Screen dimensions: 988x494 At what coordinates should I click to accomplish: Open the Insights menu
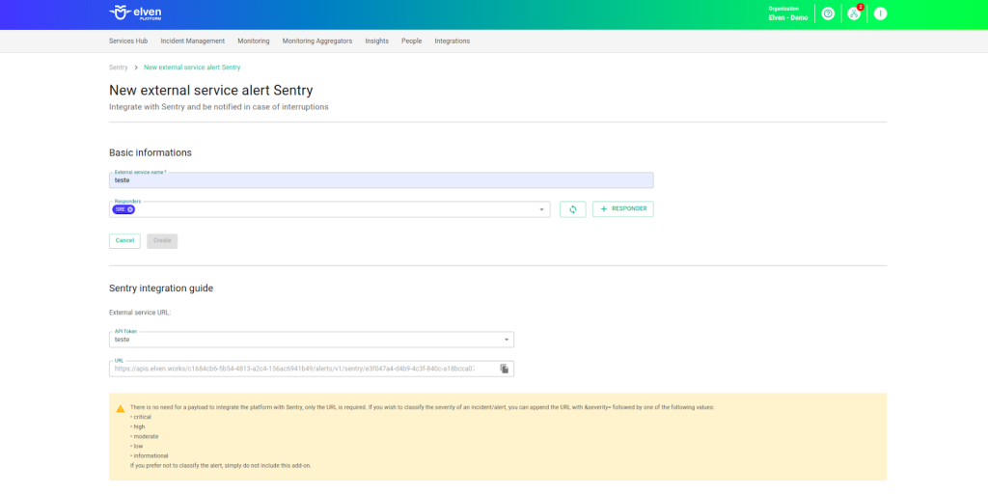[x=376, y=41]
